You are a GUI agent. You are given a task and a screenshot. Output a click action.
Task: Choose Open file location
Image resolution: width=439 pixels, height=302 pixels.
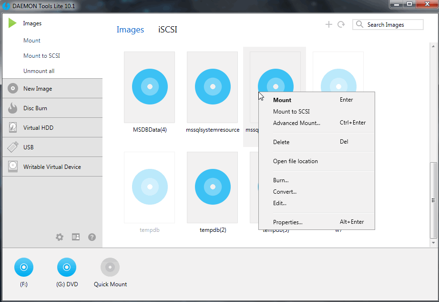(x=316, y=161)
